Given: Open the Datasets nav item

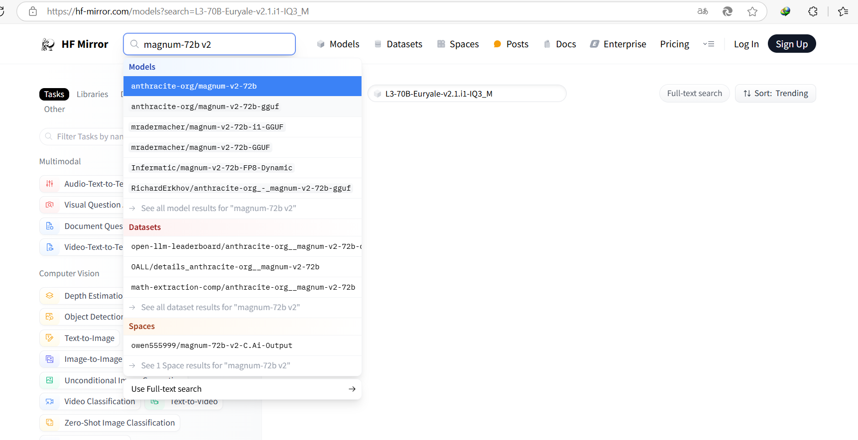Looking at the screenshot, I should (398, 44).
